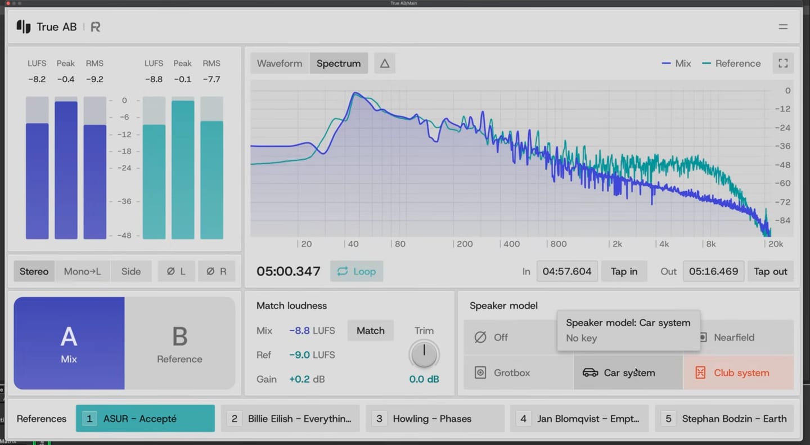
Task: Switch to the Waveform tab
Action: [x=280, y=64]
